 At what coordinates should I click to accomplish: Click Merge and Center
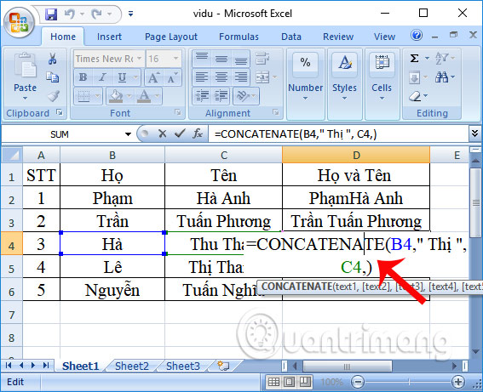coord(262,77)
